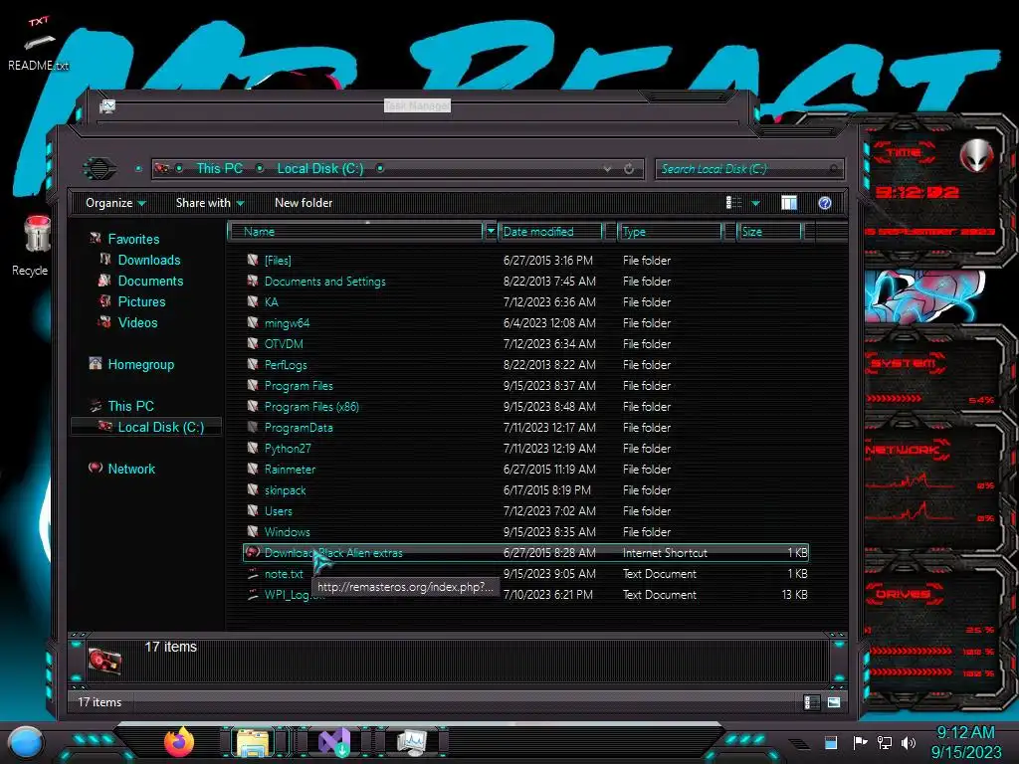
Task: Sort by Name column header
Action: pos(355,231)
